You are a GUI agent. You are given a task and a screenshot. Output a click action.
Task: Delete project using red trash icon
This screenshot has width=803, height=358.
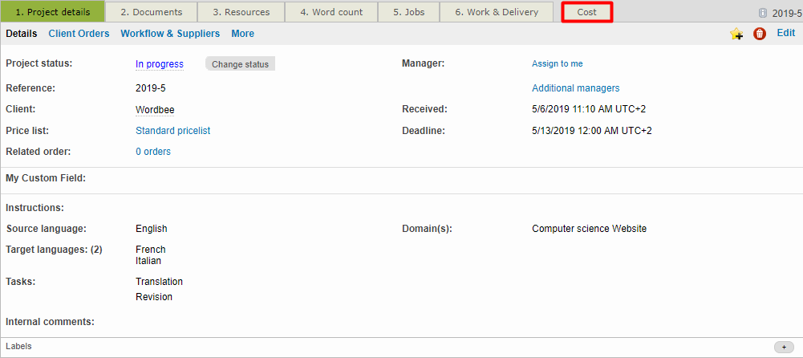pyautogui.click(x=760, y=34)
